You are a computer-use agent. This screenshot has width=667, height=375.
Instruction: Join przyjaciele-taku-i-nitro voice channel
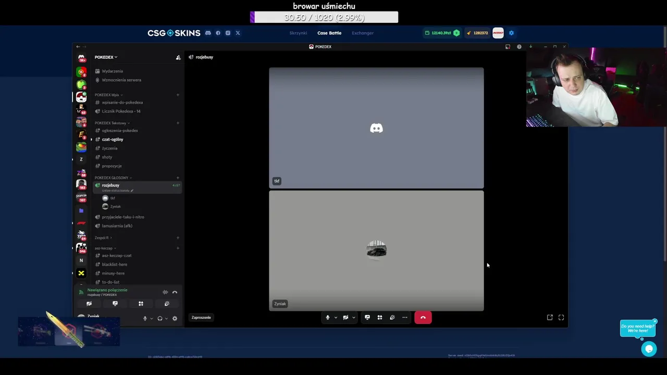[123, 217]
